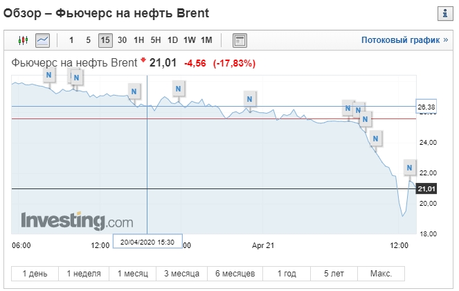Select the area chart type icon

click(43, 40)
